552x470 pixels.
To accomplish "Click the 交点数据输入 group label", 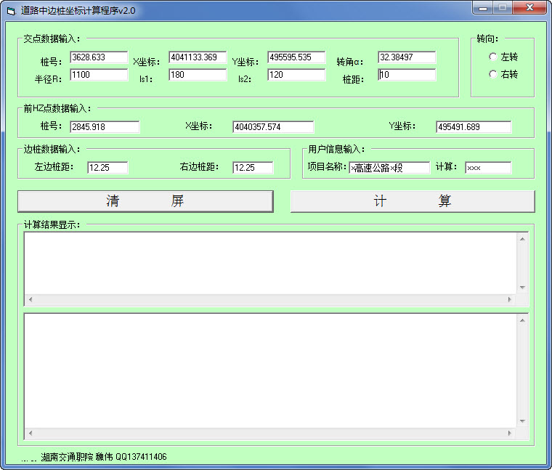I will [52, 39].
